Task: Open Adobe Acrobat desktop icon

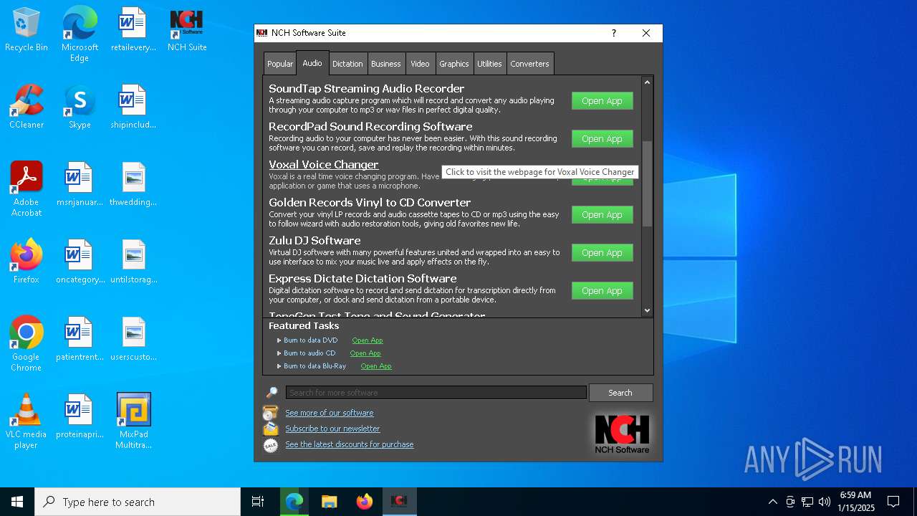Action: pos(26,190)
